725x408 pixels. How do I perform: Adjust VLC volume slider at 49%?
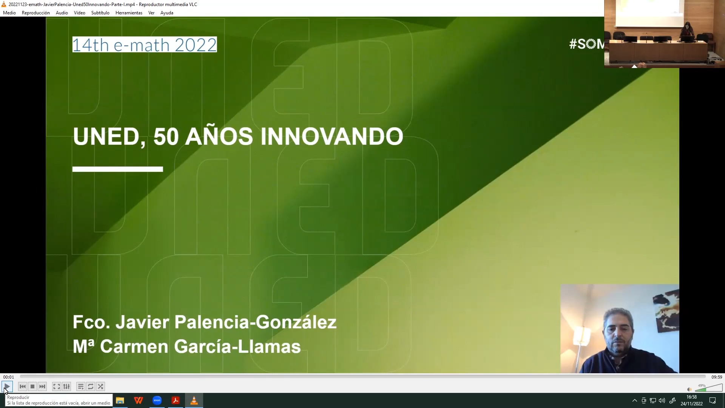tap(709, 388)
